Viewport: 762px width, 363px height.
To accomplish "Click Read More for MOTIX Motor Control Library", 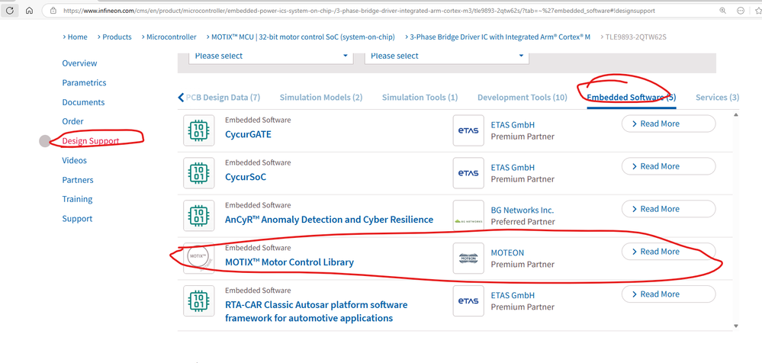I will [x=668, y=252].
